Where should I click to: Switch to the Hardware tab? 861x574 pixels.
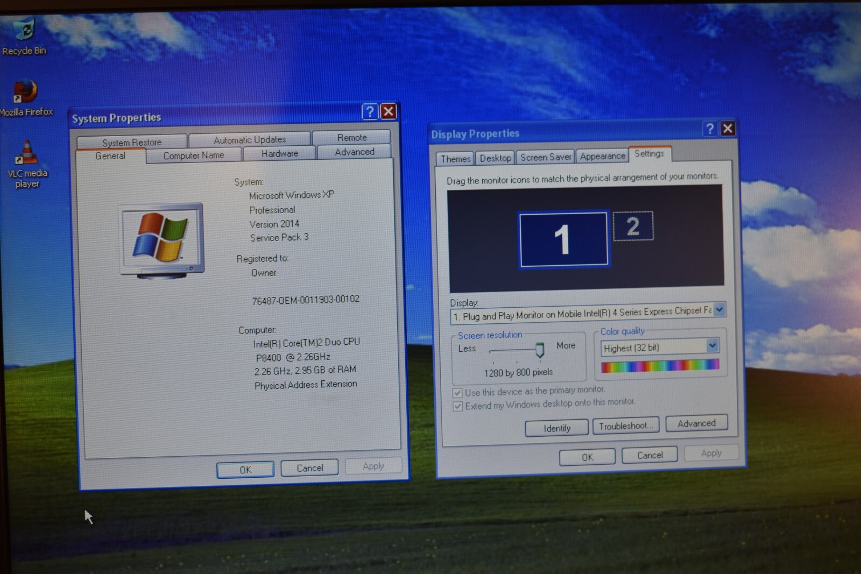[280, 153]
